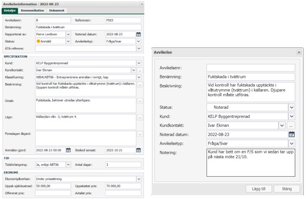Focus the Anmälan gjord date field
Viewport: 306px width, 199px height.
50,150
